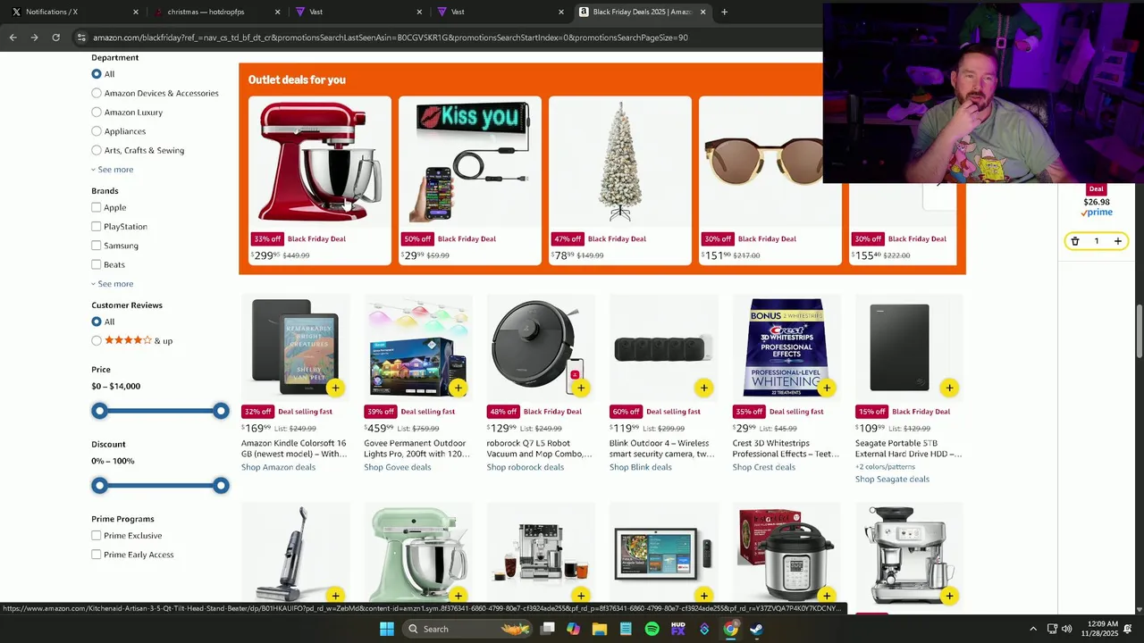Add the espresso machine with glasses to cart
1144x643 pixels.
[x=581, y=596]
